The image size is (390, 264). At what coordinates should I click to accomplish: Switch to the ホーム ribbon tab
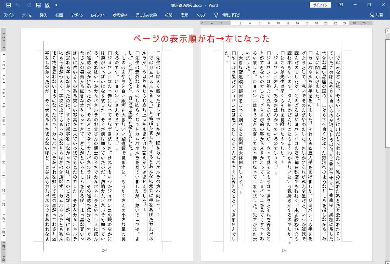27,15
